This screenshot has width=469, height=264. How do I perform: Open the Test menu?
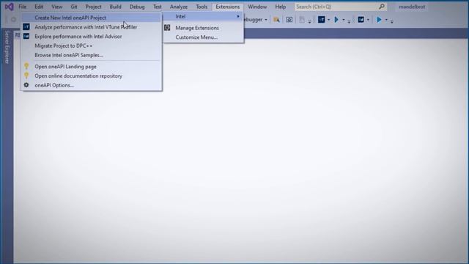[x=158, y=7]
